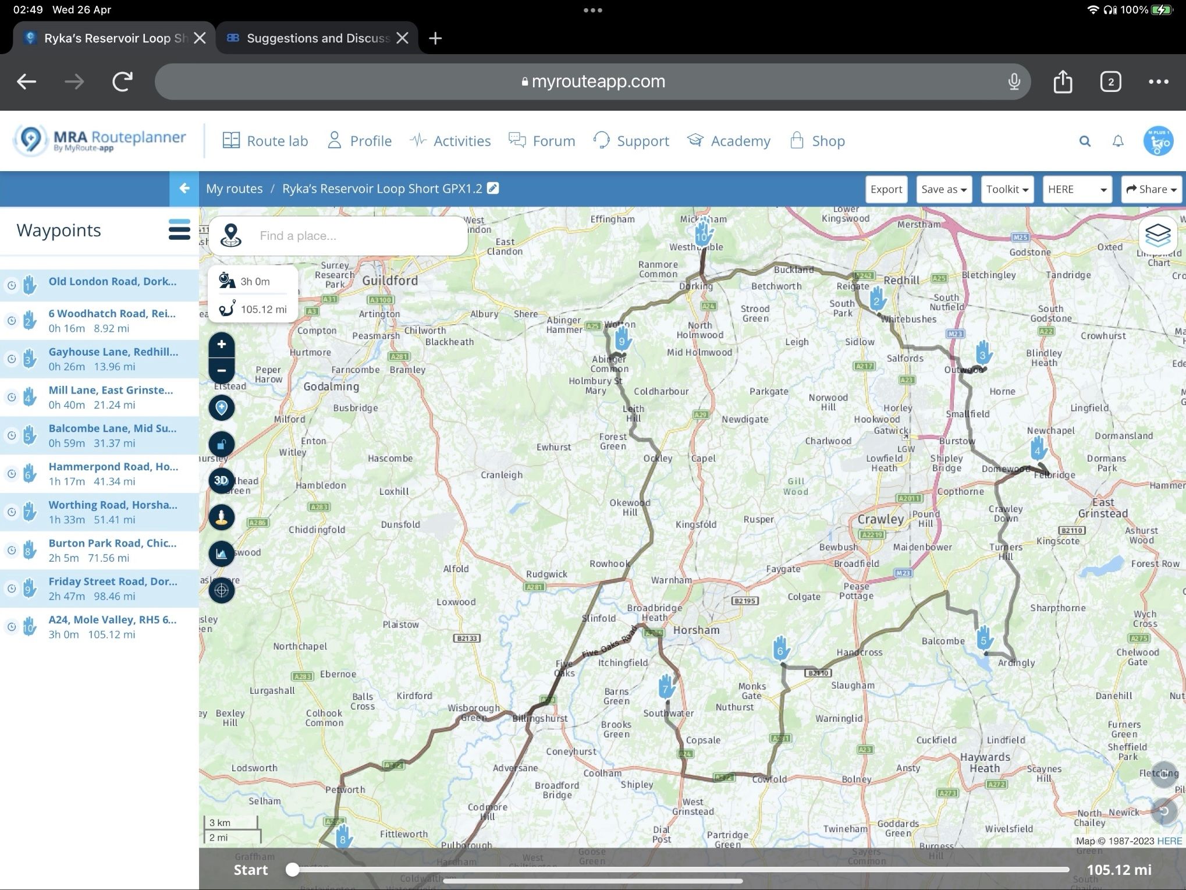This screenshot has height=890, width=1186.
Task: Select waypoint Worthing Road, Horsha...
Action: coord(99,512)
